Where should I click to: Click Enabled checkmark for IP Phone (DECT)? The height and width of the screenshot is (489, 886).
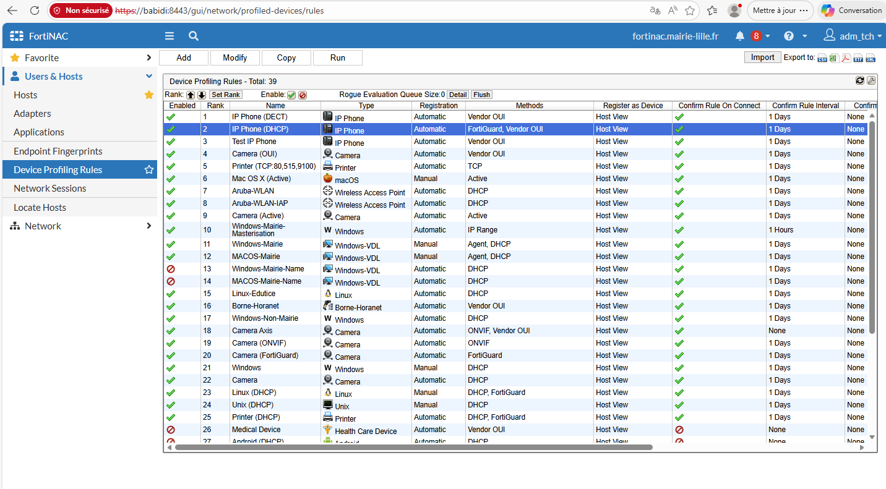[x=171, y=117]
